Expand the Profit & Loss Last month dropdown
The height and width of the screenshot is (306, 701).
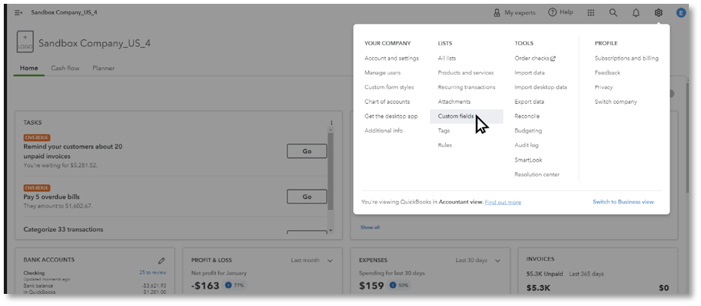point(313,261)
